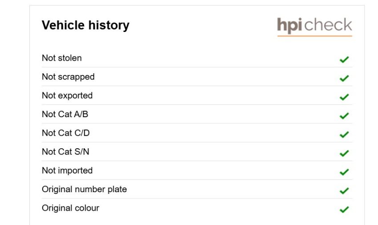The image size is (378, 225).
Task: Click the Vehicle history heading
Action: point(85,25)
